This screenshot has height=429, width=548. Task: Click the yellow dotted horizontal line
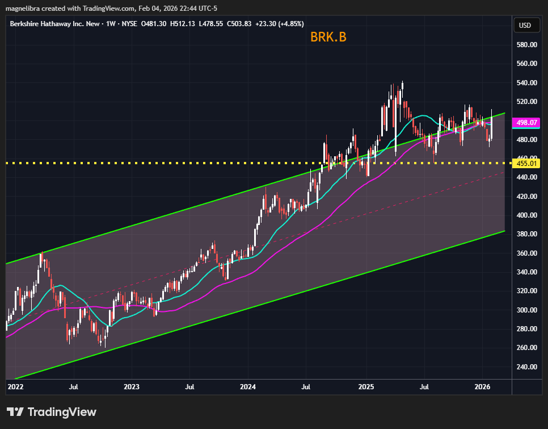click(x=259, y=163)
